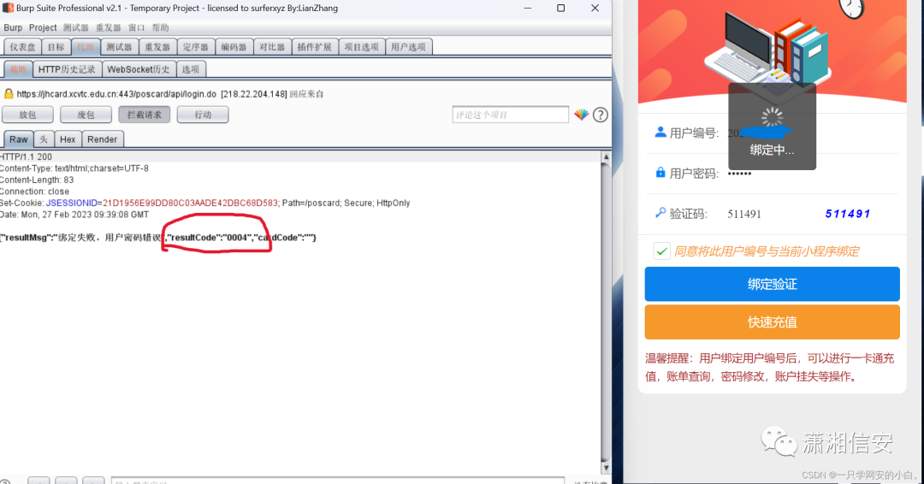Toggle the 同意将此用户编号 agreement checkbox
This screenshot has width=924, height=484.
pyautogui.click(x=661, y=251)
